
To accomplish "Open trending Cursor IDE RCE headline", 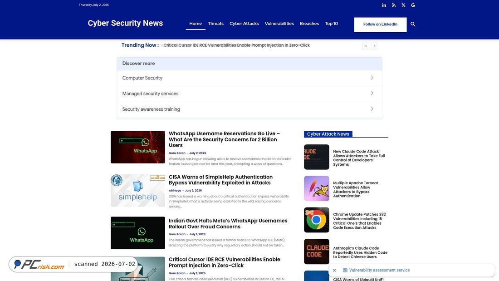I will pos(236,45).
